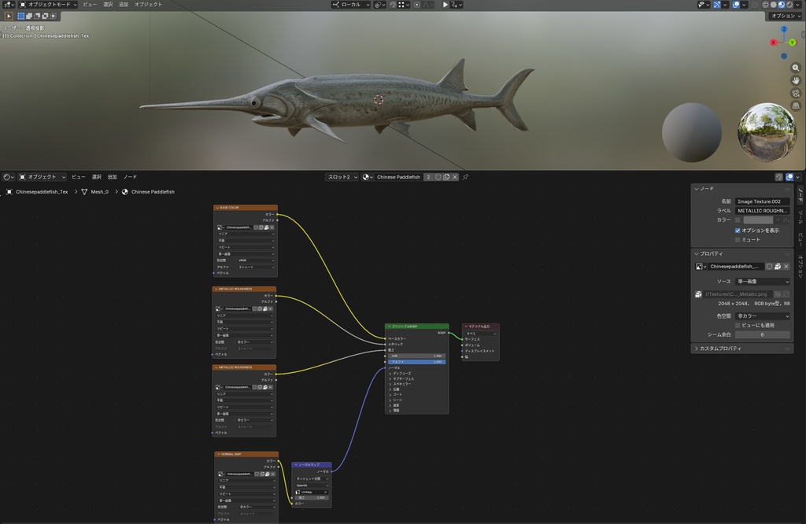Open the viewport shading options dropdown arrow
Viewport: 806px width, 524px height.
[x=797, y=5]
